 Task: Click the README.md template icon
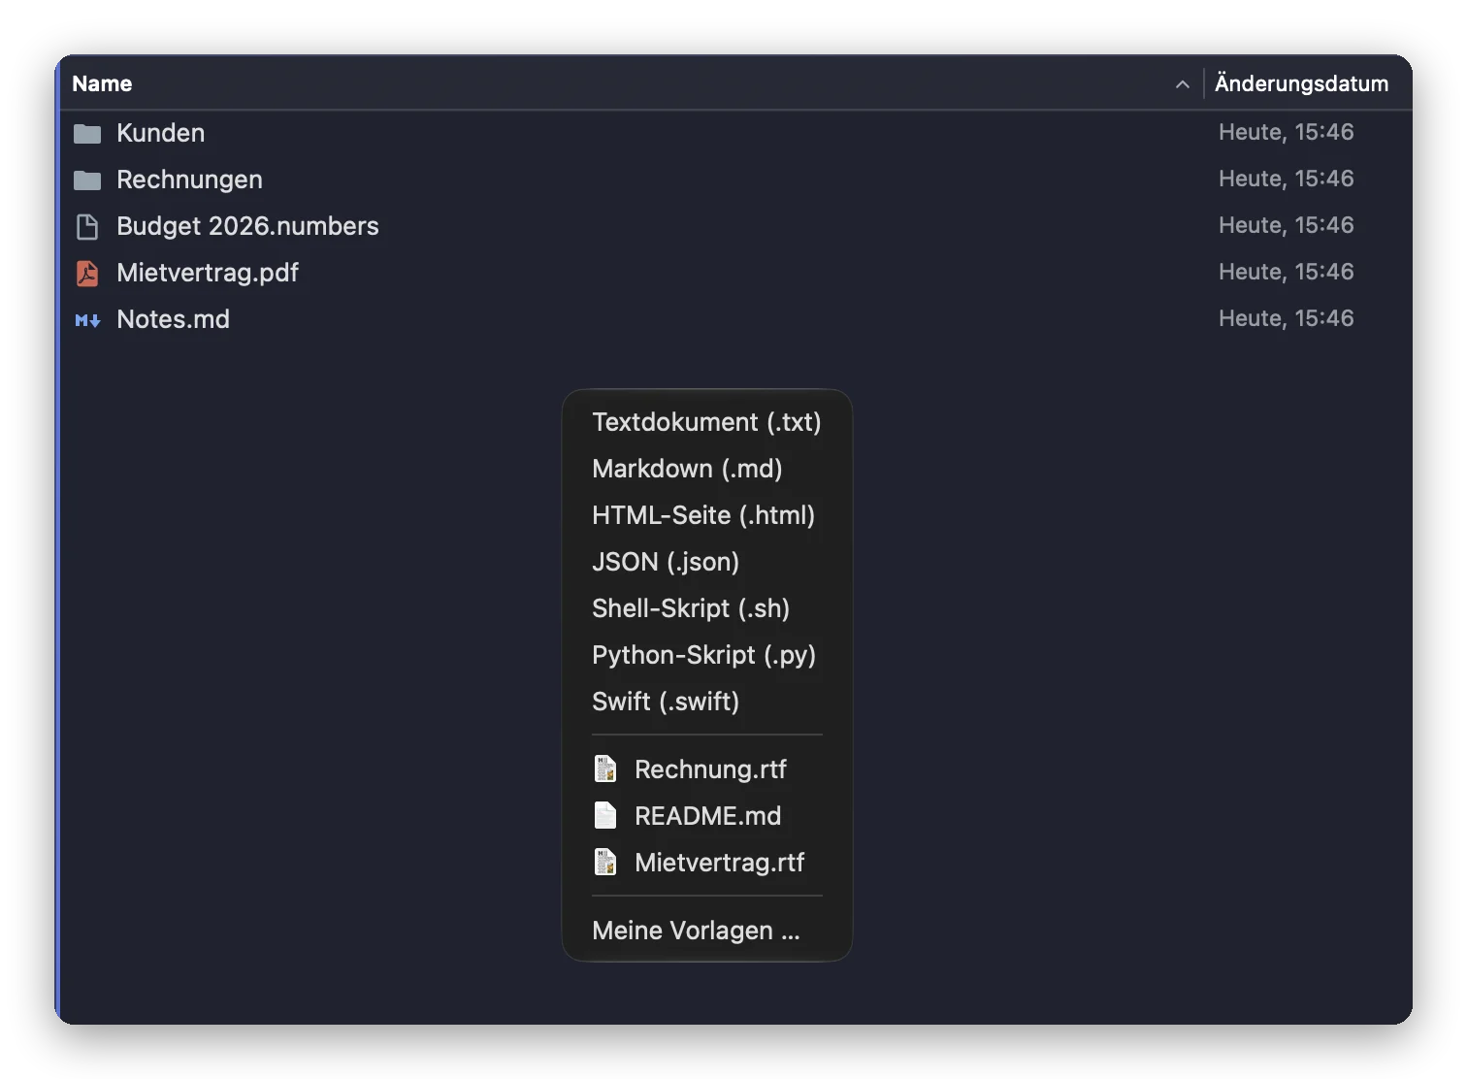(x=605, y=815)
